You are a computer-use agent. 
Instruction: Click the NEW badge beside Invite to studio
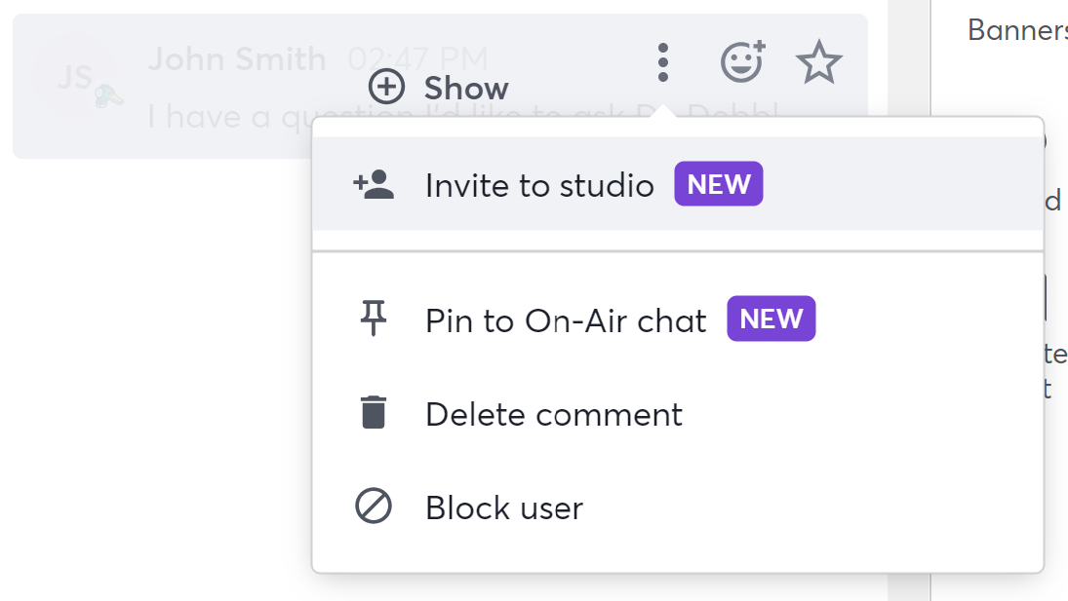coord(718,185)
